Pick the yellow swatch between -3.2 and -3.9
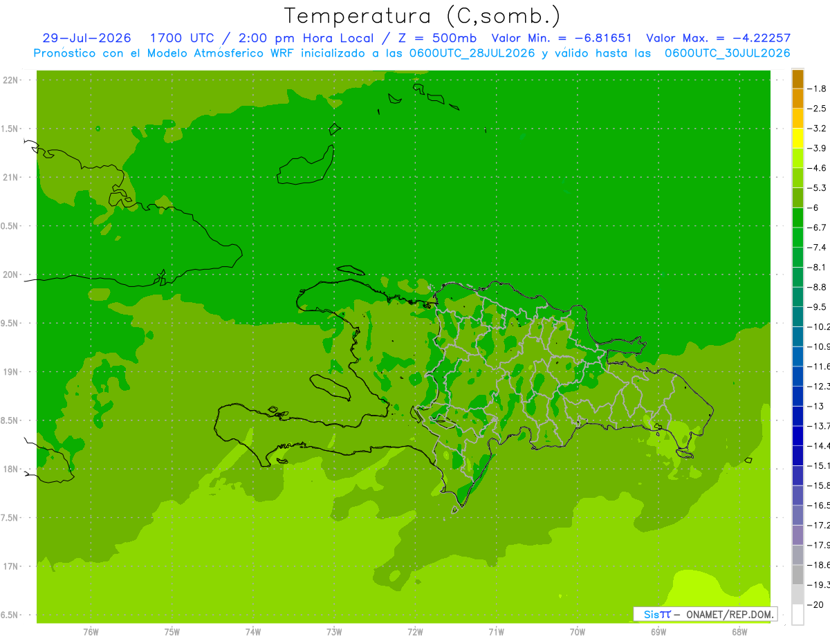830x641 pixels. (x=797, y=138)
